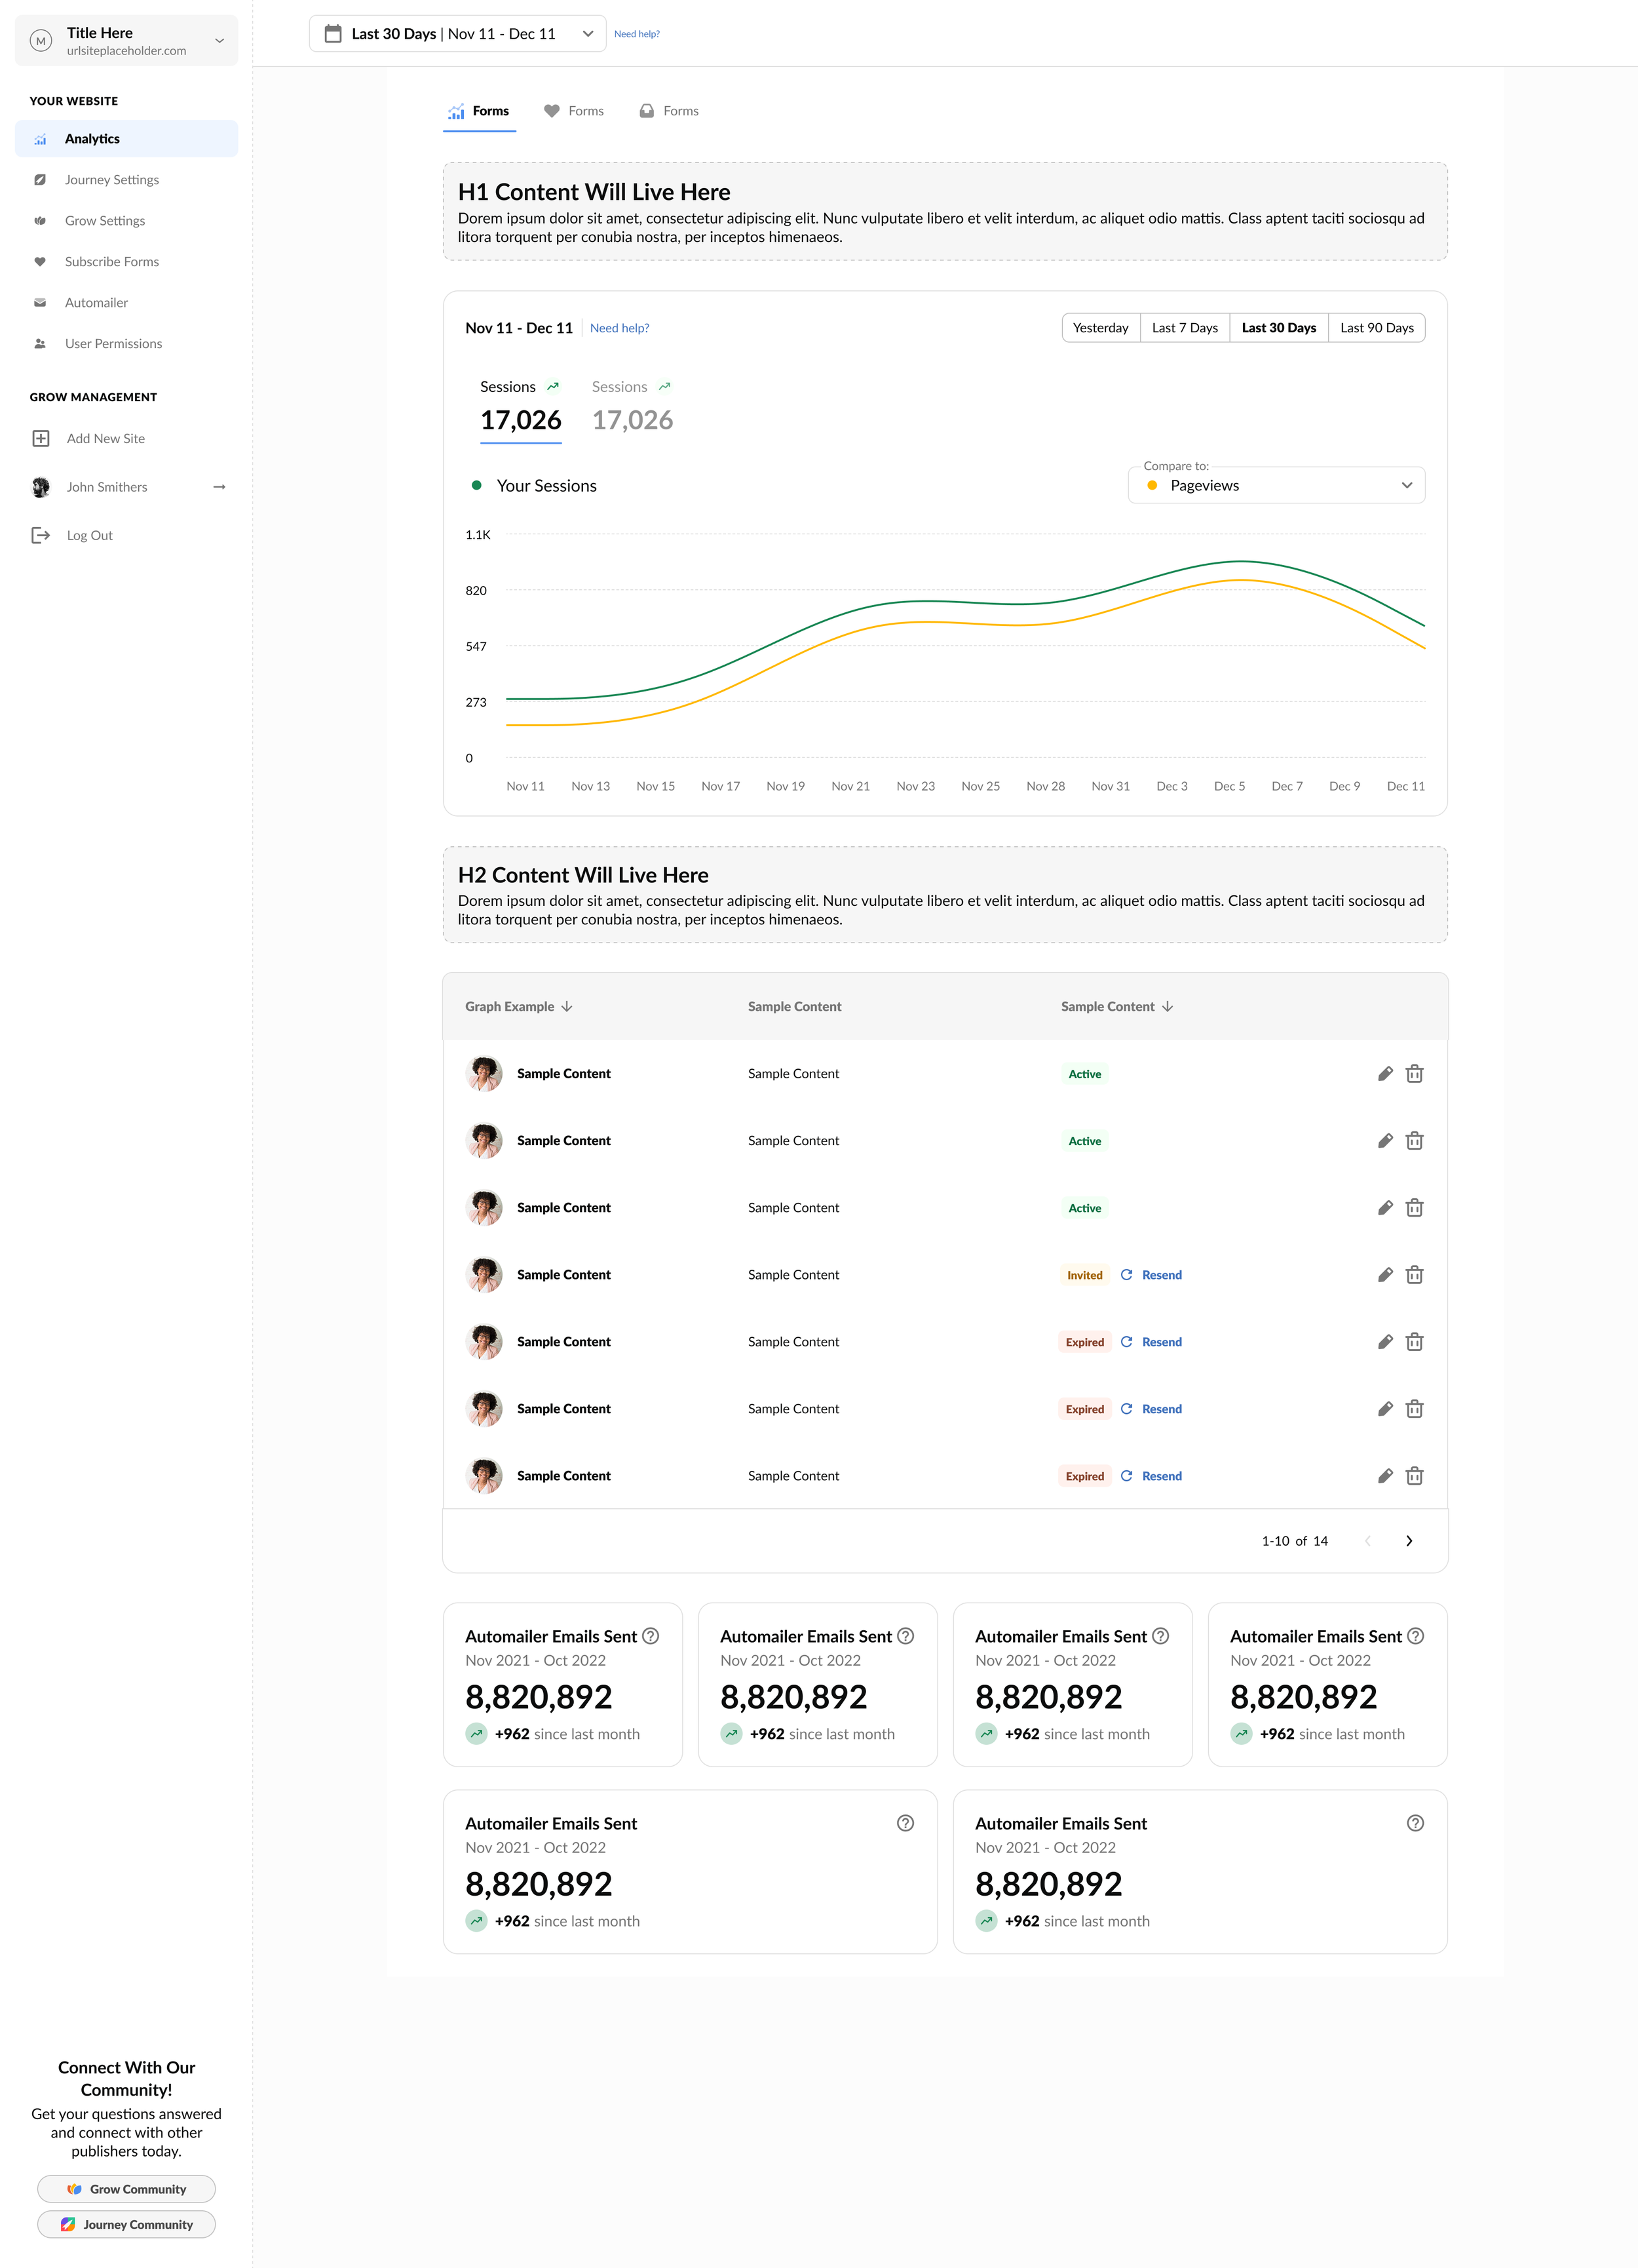1638x2268 pixels.
Task: Delete the first row using trash icon
Action: [x=1414, y=1074]
